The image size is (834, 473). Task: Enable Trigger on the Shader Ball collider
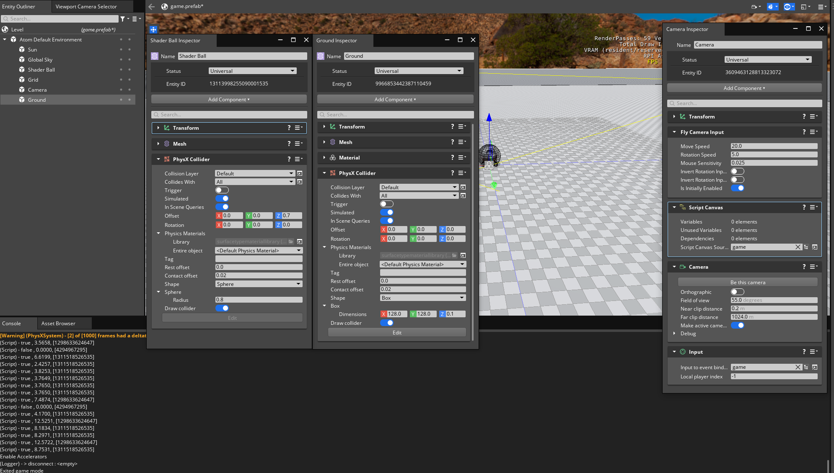[x=222, y=190]
